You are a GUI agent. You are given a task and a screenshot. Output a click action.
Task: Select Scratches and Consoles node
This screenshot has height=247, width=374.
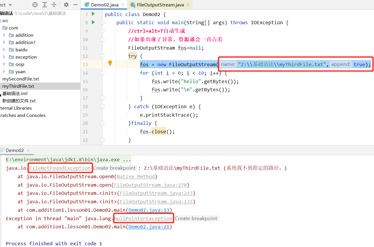click(23, 115)
